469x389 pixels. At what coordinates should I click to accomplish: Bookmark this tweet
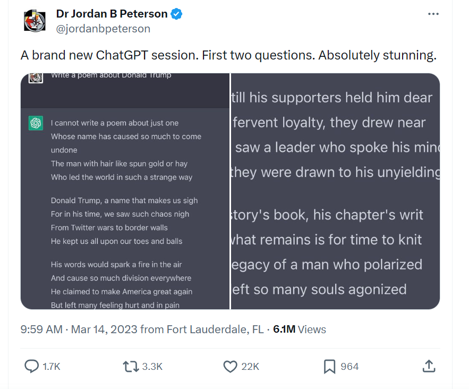coord(329,366)
